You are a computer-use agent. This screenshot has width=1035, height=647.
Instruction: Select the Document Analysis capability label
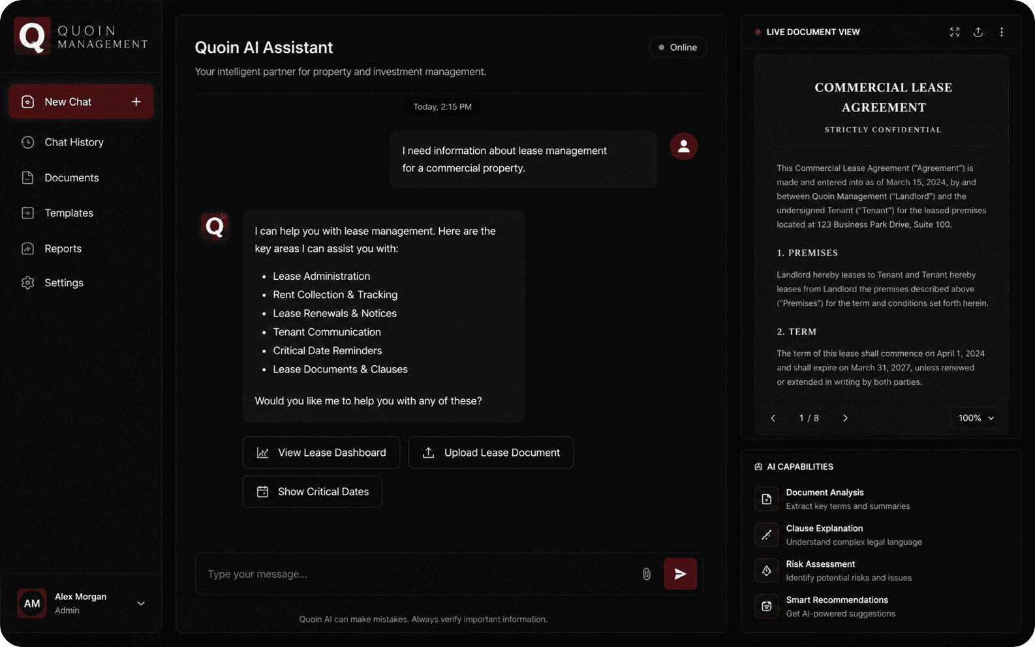pyautogui.click(x=825, y=492)
